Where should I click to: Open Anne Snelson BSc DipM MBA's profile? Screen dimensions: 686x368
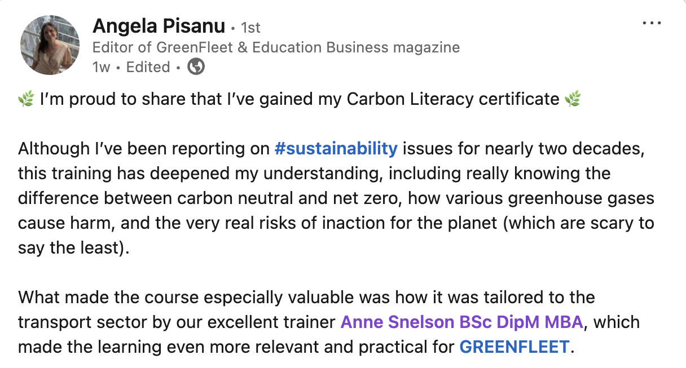tap(461, 322)
